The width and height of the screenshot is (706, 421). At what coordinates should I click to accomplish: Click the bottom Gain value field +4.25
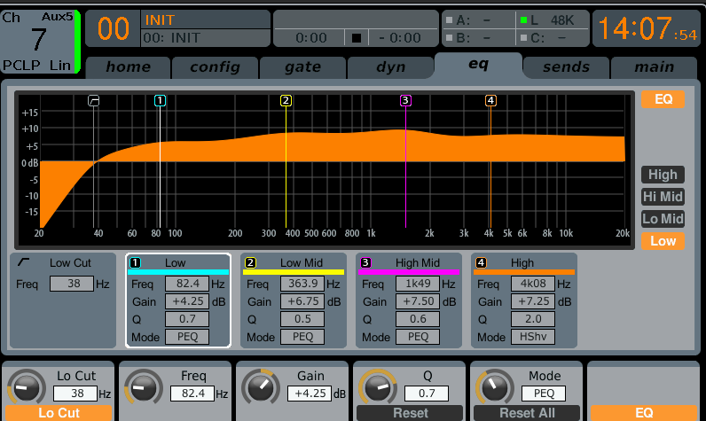(x=310, y=394)
